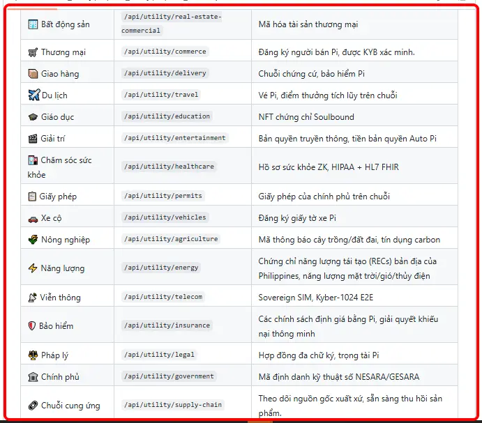Select the /api/utility/insurance endpoint text
This screenshot has height=423, width=482.
pos(167,325)
